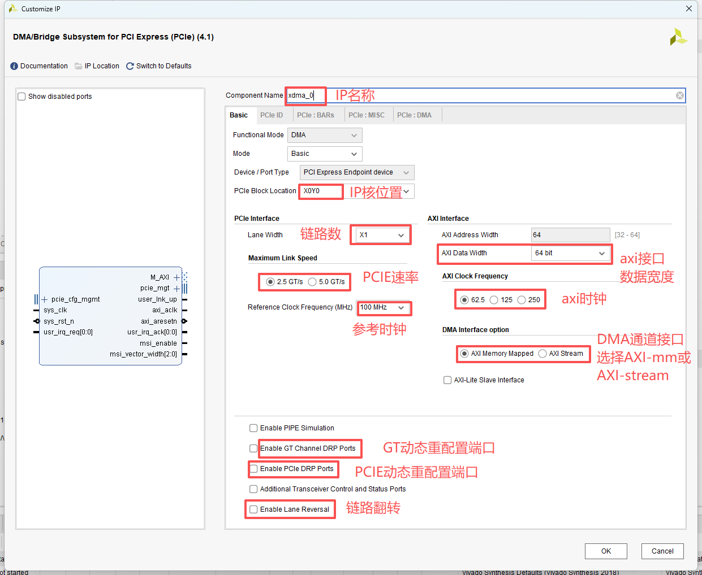This screenshot has height=575, width=702.
Task: Open the IP Location link
Action: [x=102, y=66]
